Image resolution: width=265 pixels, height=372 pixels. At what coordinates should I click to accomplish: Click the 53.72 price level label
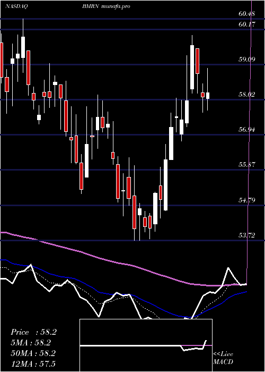click(247, 235)
